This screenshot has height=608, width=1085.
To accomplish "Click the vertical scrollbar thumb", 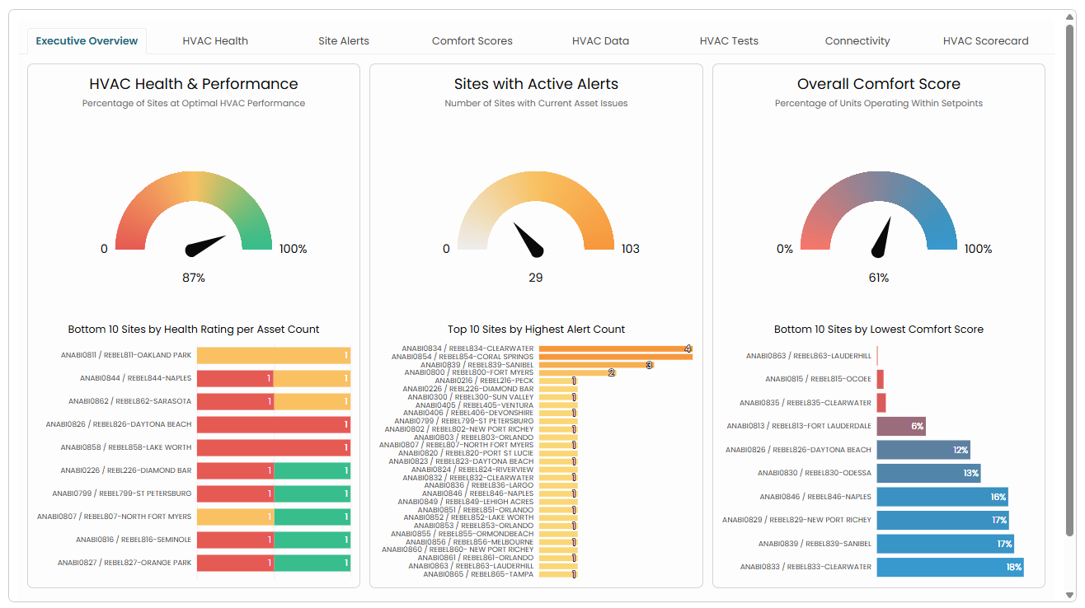I will click(1070, 279).
